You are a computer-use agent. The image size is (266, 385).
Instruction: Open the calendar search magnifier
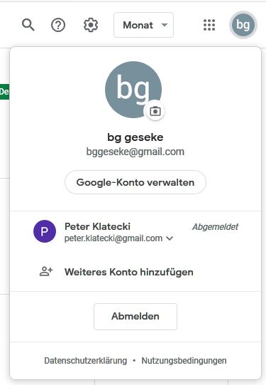(28, 25)
